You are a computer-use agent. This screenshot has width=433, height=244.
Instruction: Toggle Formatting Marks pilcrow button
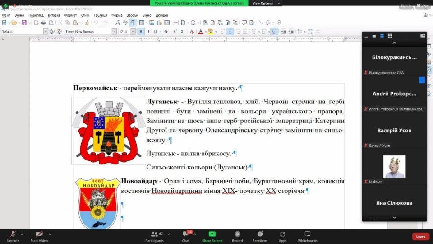pos(133,23)
